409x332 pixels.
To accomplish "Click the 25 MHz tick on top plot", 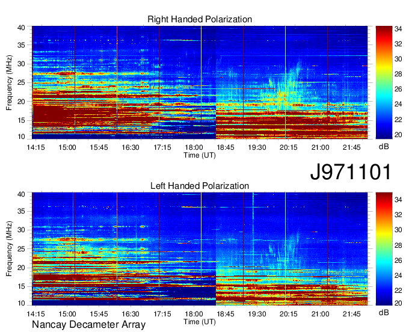I will (x=22, y=82).
